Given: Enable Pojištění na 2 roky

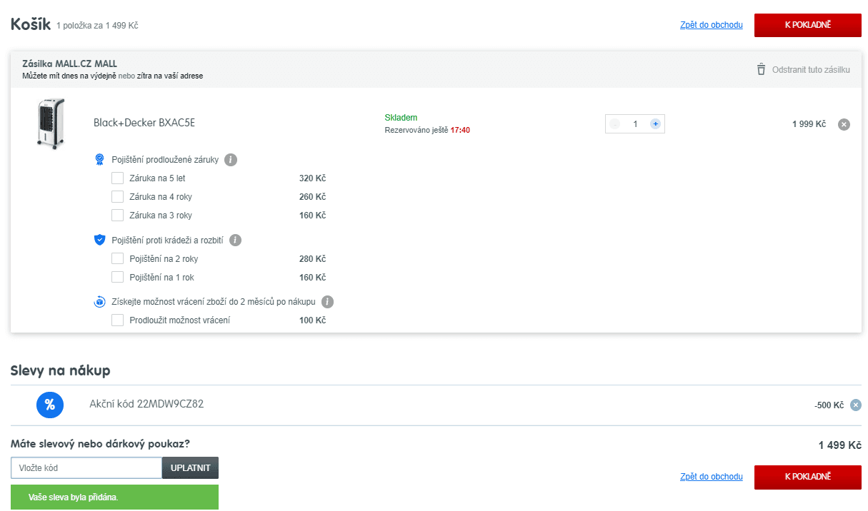Looking at the screenshot, I should click(x=118, y=259).
